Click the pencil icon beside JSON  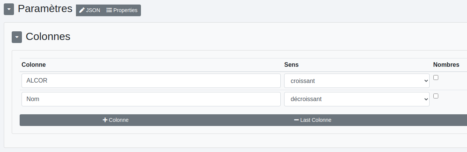click(x=82, y=11)
